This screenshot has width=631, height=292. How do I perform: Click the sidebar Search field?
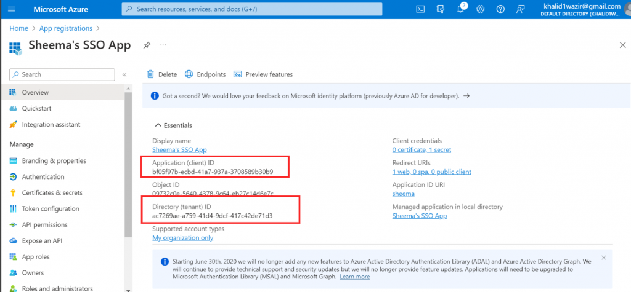point(62,74)
